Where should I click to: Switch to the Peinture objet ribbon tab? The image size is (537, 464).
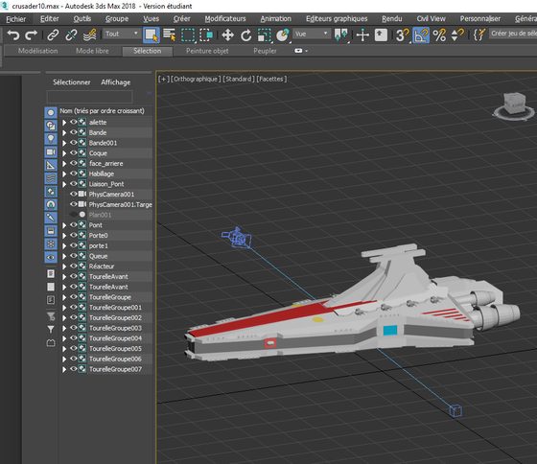207,51
